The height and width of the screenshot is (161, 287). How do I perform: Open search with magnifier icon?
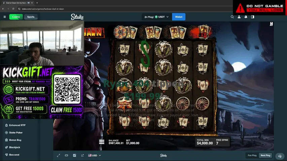pyautogui.click(x=232, y=17)
